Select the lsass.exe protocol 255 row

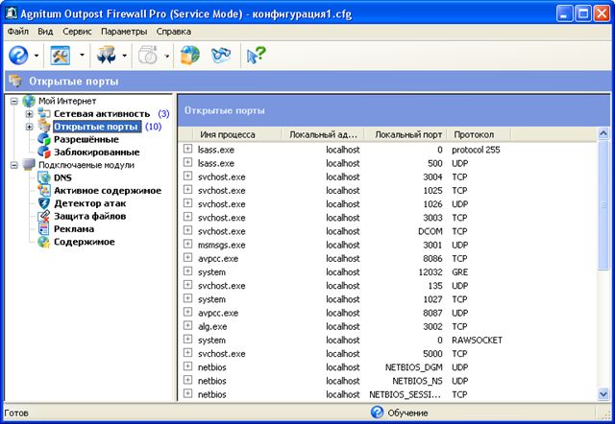pyautogui.click(x=387, y=149)
